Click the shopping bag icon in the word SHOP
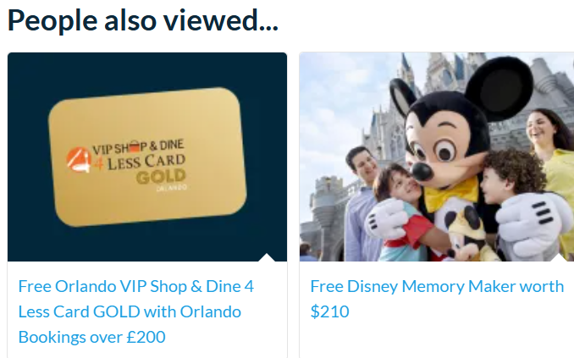Viewport: 574px width, 358px height. (x=135, y=146)
